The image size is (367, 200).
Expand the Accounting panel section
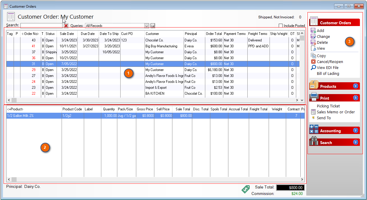click(356, 130)
